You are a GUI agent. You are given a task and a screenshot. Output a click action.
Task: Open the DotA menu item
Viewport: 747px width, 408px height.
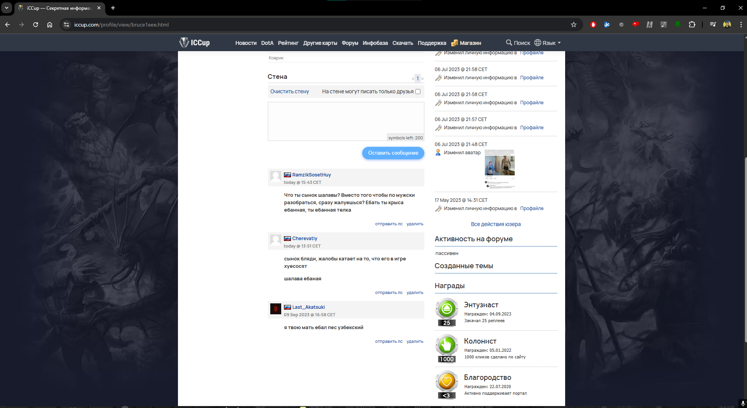pos(267,43)
